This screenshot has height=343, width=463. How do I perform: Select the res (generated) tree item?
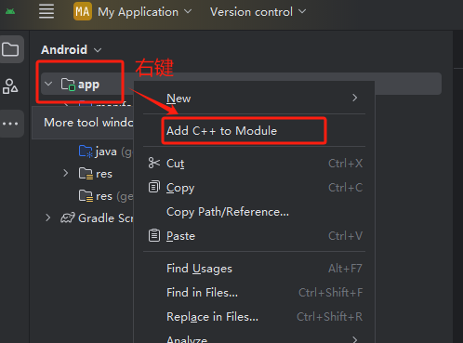105,196
